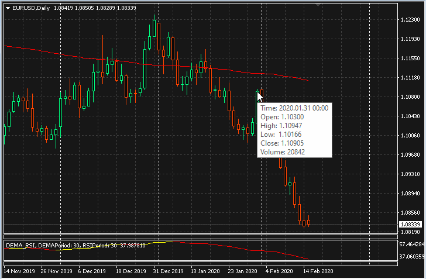Select the EURUSD,Daily chart title
This screenshot has width=426, height=279.
pyautogui.click(x=31, y=8)
